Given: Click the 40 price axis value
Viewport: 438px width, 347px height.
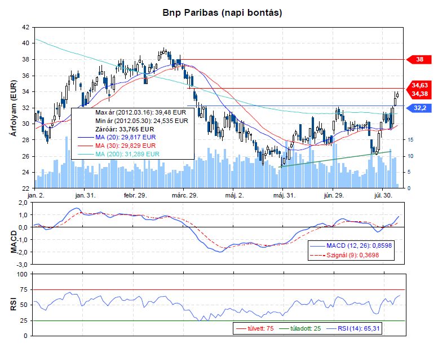Looking at the screenshot, I should point(25,43).
